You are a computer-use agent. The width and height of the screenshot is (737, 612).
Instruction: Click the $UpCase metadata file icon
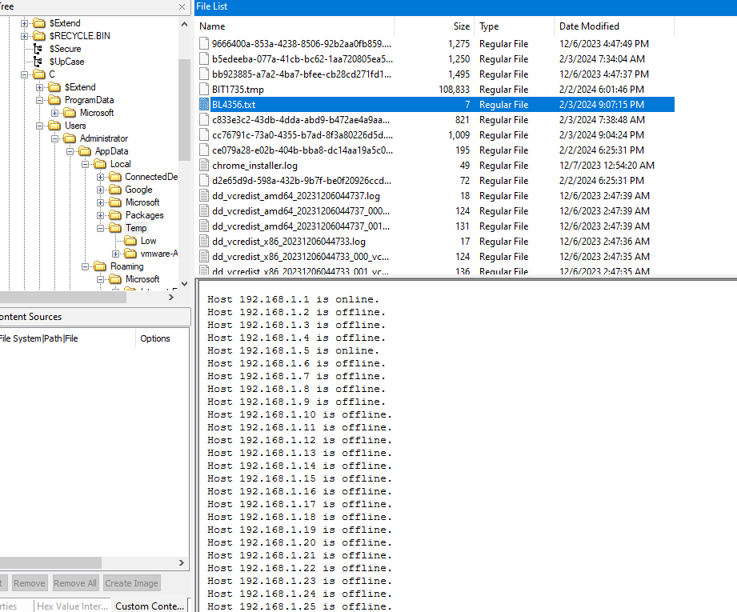(38, 62)
